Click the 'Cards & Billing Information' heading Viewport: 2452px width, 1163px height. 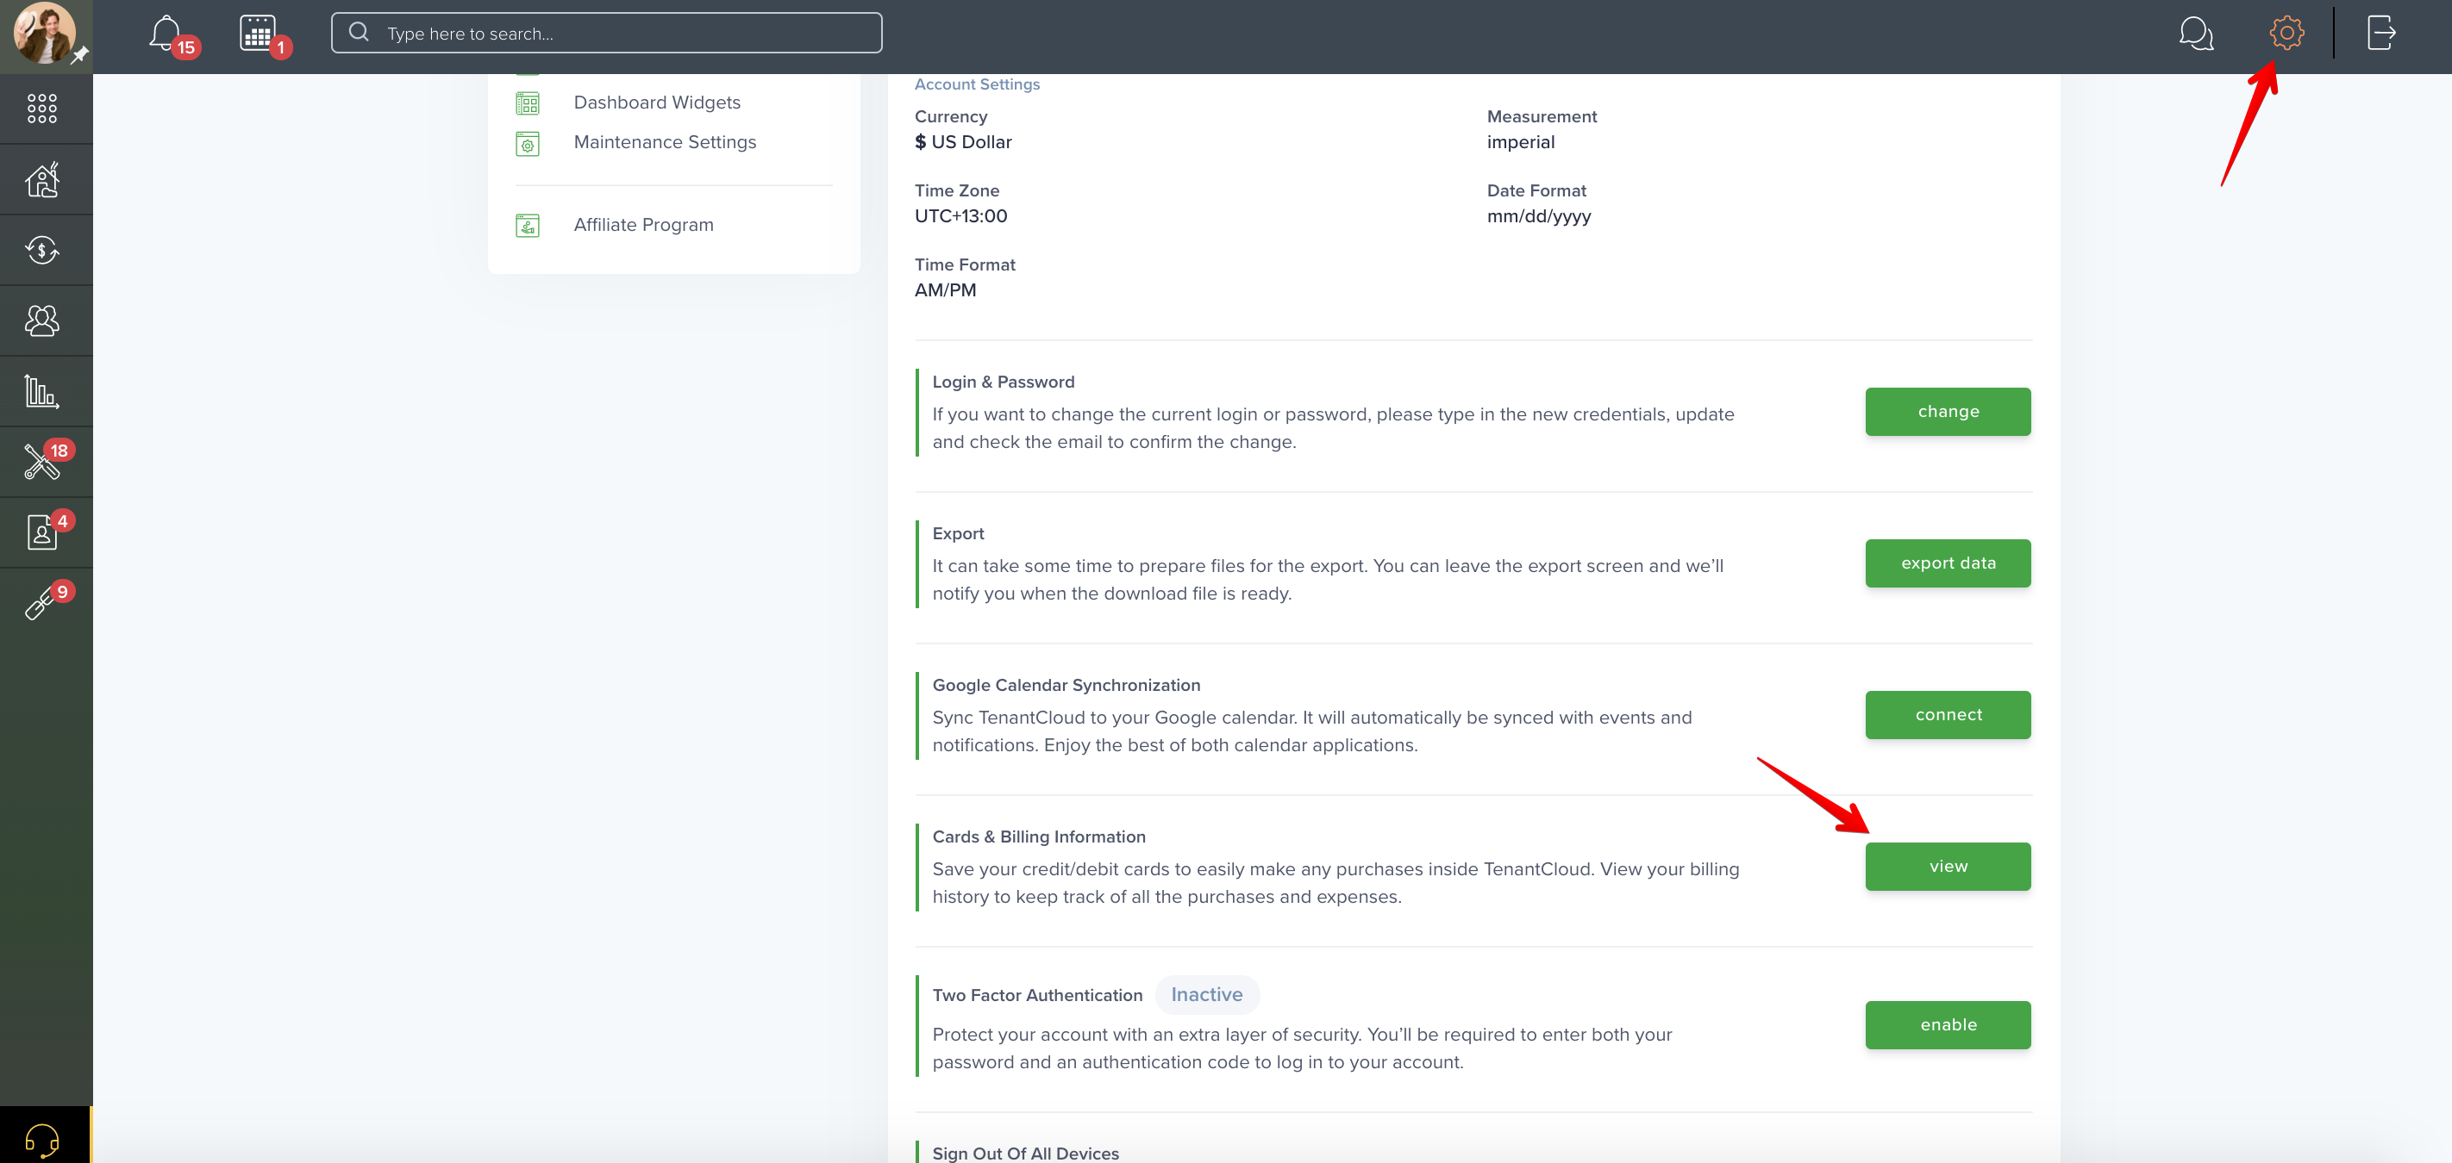1039,836
